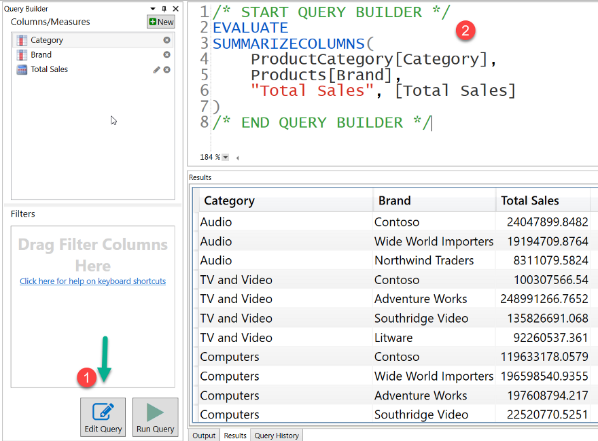The width and height of the screenshot is (598, 441).
Task: Add a new measure with New button
Action: tap(161, 22)
